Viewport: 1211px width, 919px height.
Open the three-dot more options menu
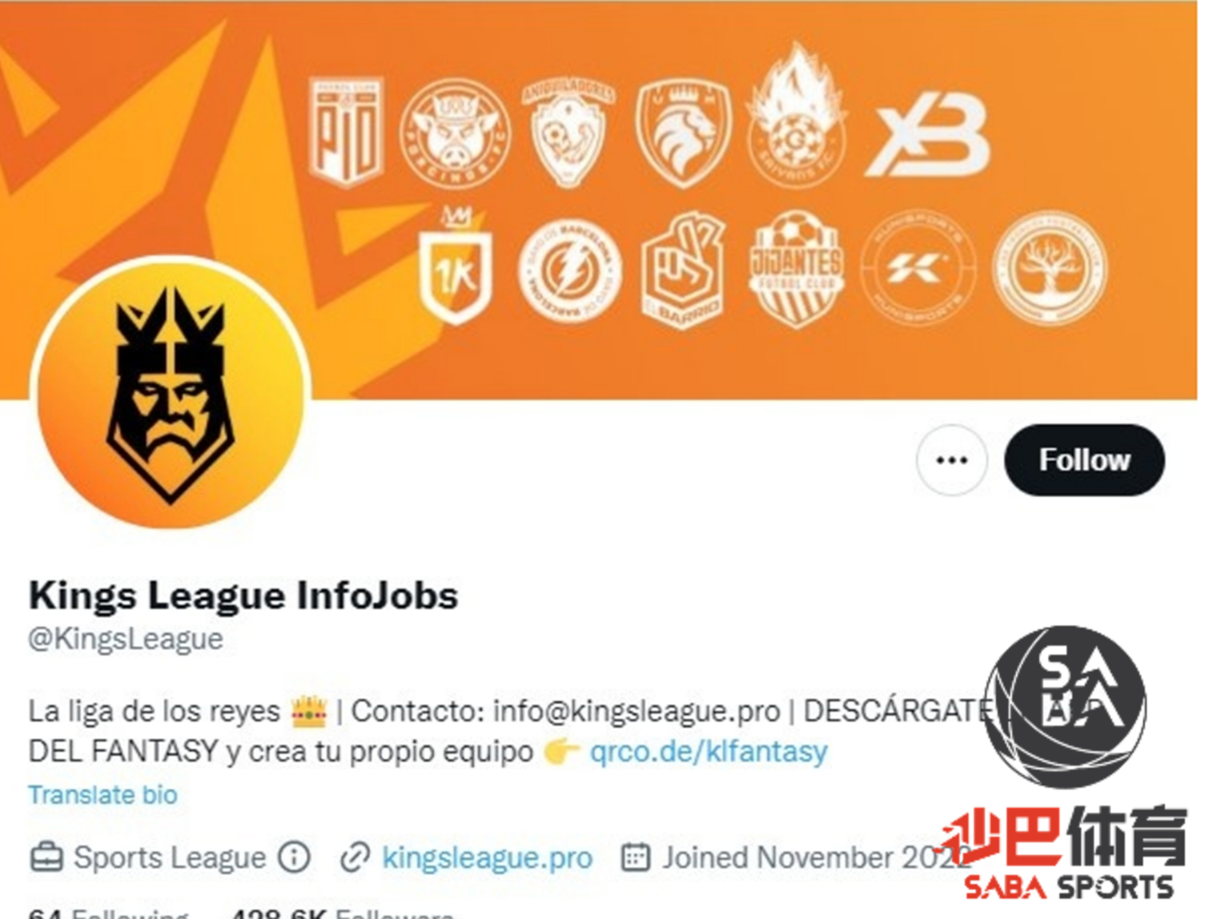[x=951, y=460]
